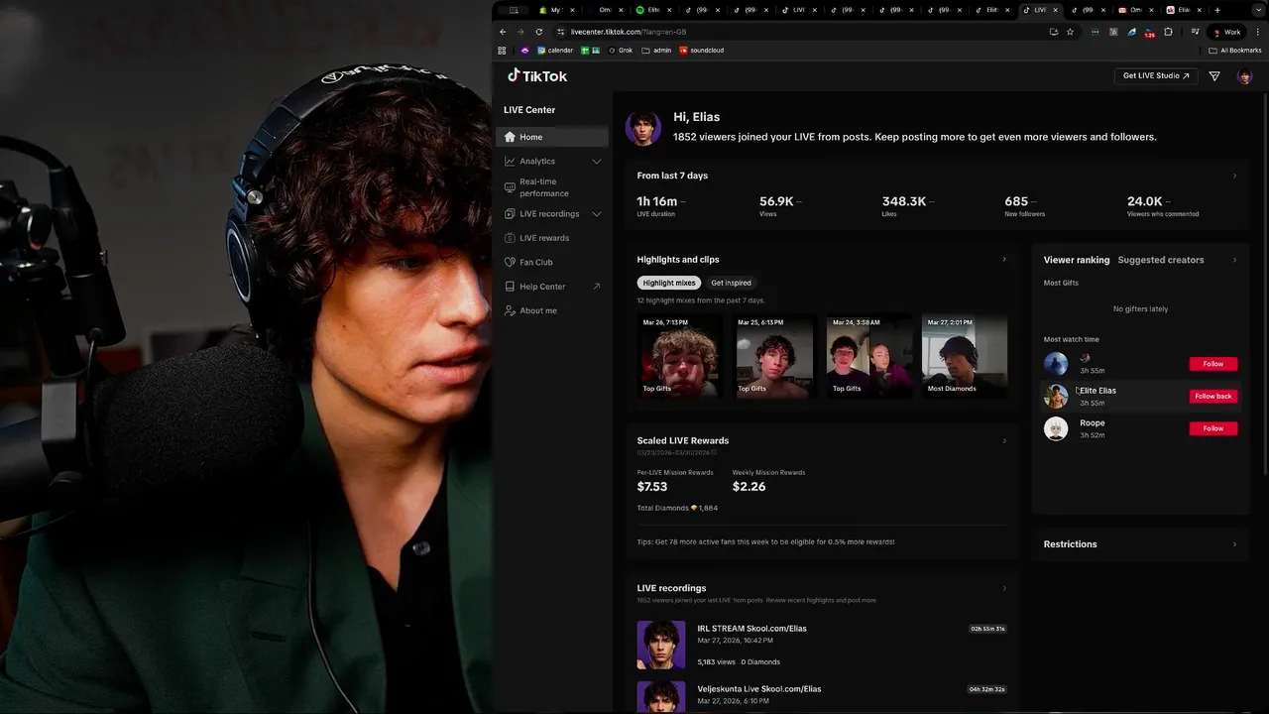Click Get LIVE Studio button
The image size is (1269, 714).
1156,76
